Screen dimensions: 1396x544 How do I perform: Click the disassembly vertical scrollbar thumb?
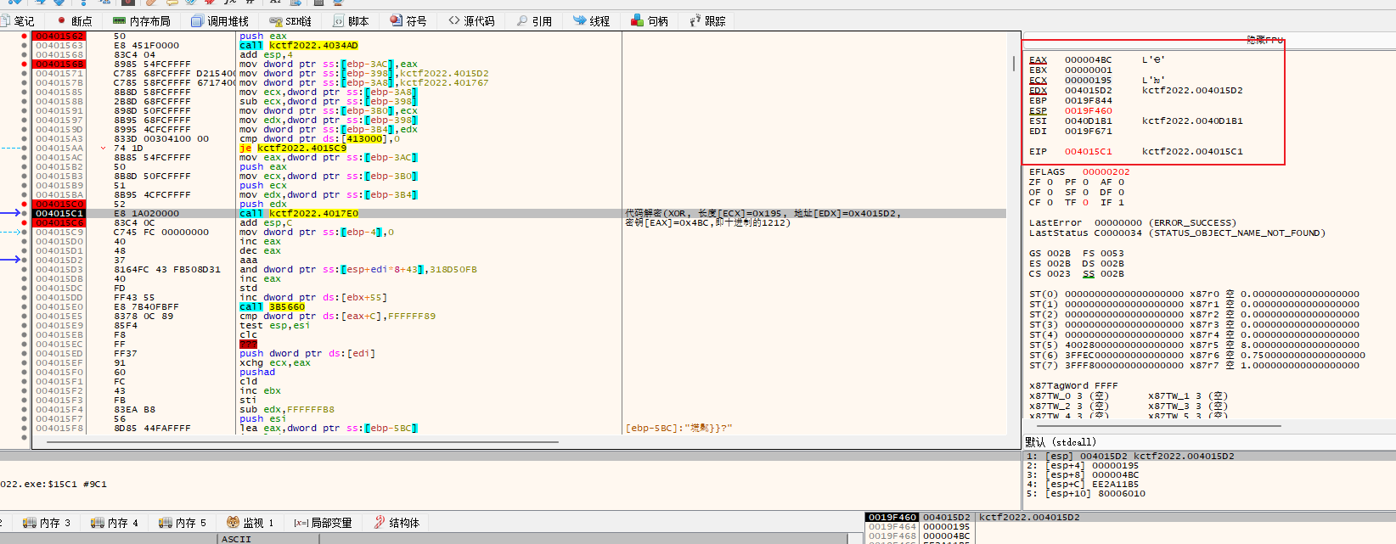[1013, 64]
